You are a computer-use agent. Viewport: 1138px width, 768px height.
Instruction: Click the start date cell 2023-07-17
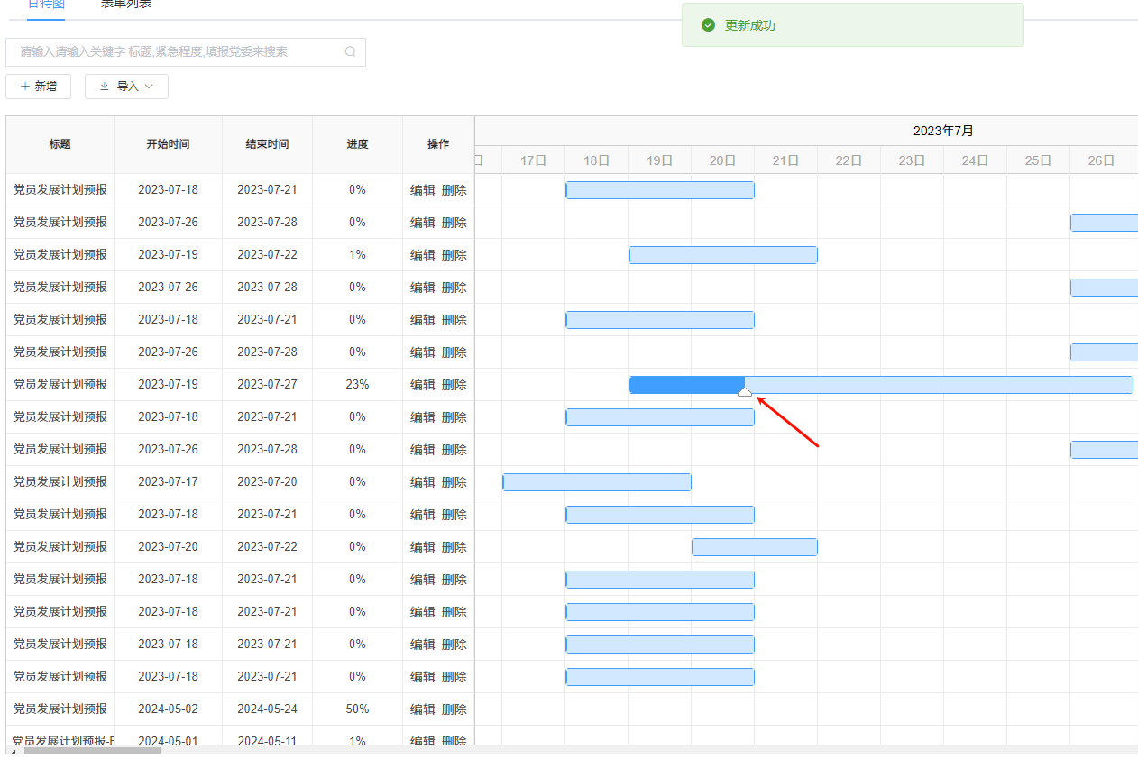(169, 482)
